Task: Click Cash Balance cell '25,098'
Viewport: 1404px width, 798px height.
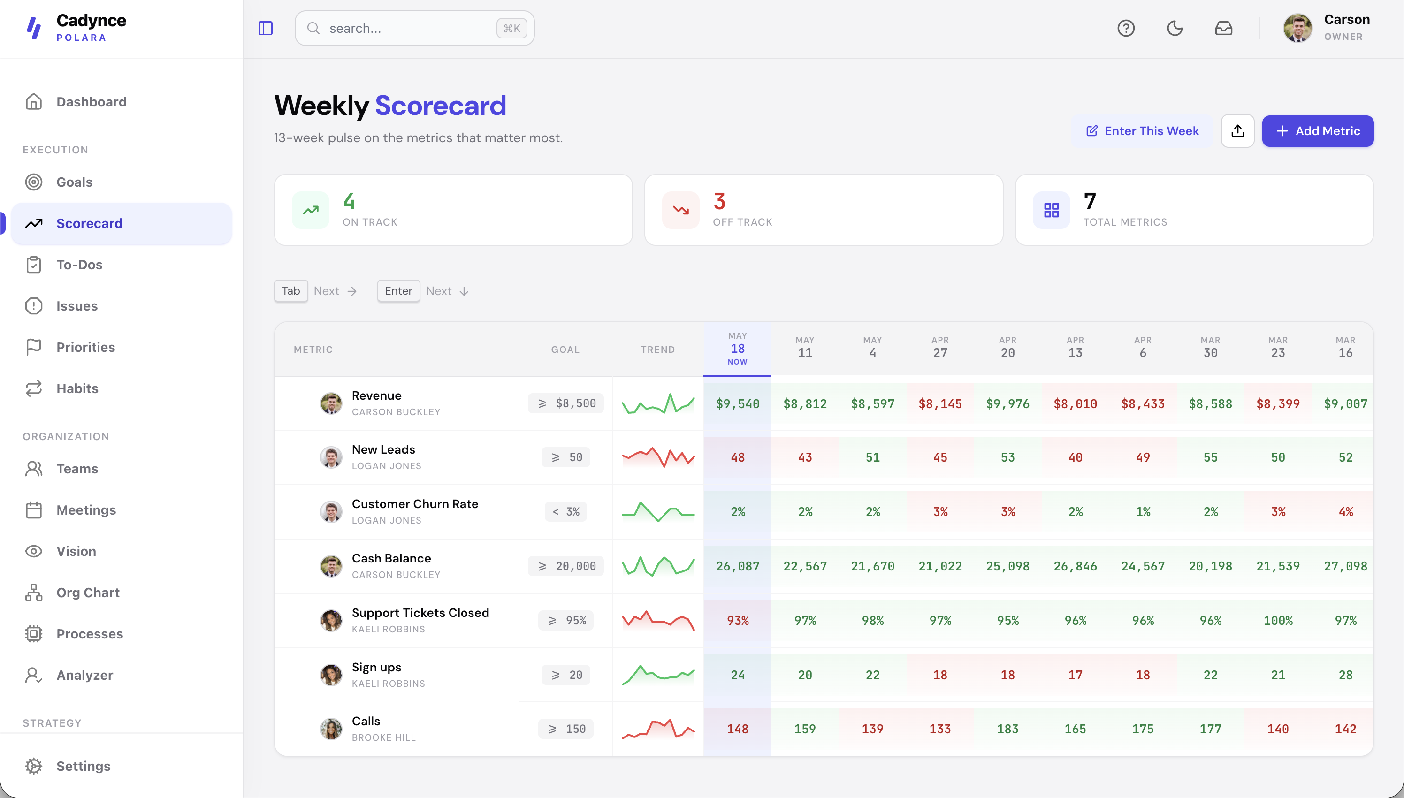Action: pos(1007,566)
